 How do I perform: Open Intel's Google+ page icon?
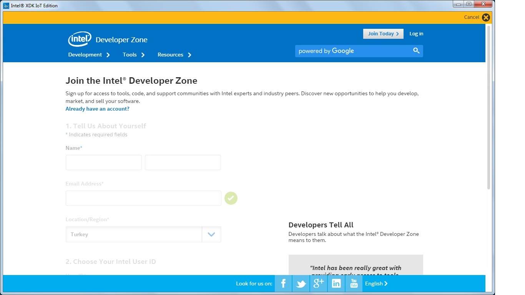(319, 283)
